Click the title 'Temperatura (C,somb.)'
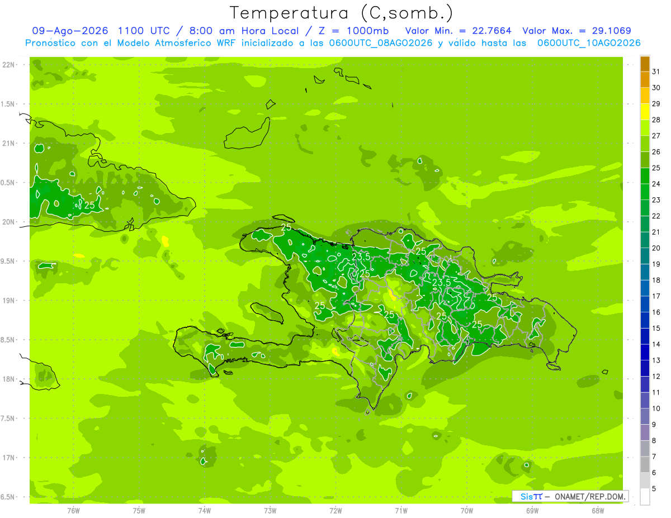The image size is (671, 518). coord(341,13)
